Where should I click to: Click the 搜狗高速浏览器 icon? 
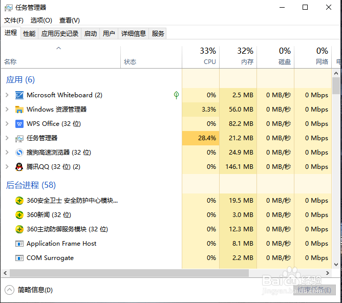(19, 153)
